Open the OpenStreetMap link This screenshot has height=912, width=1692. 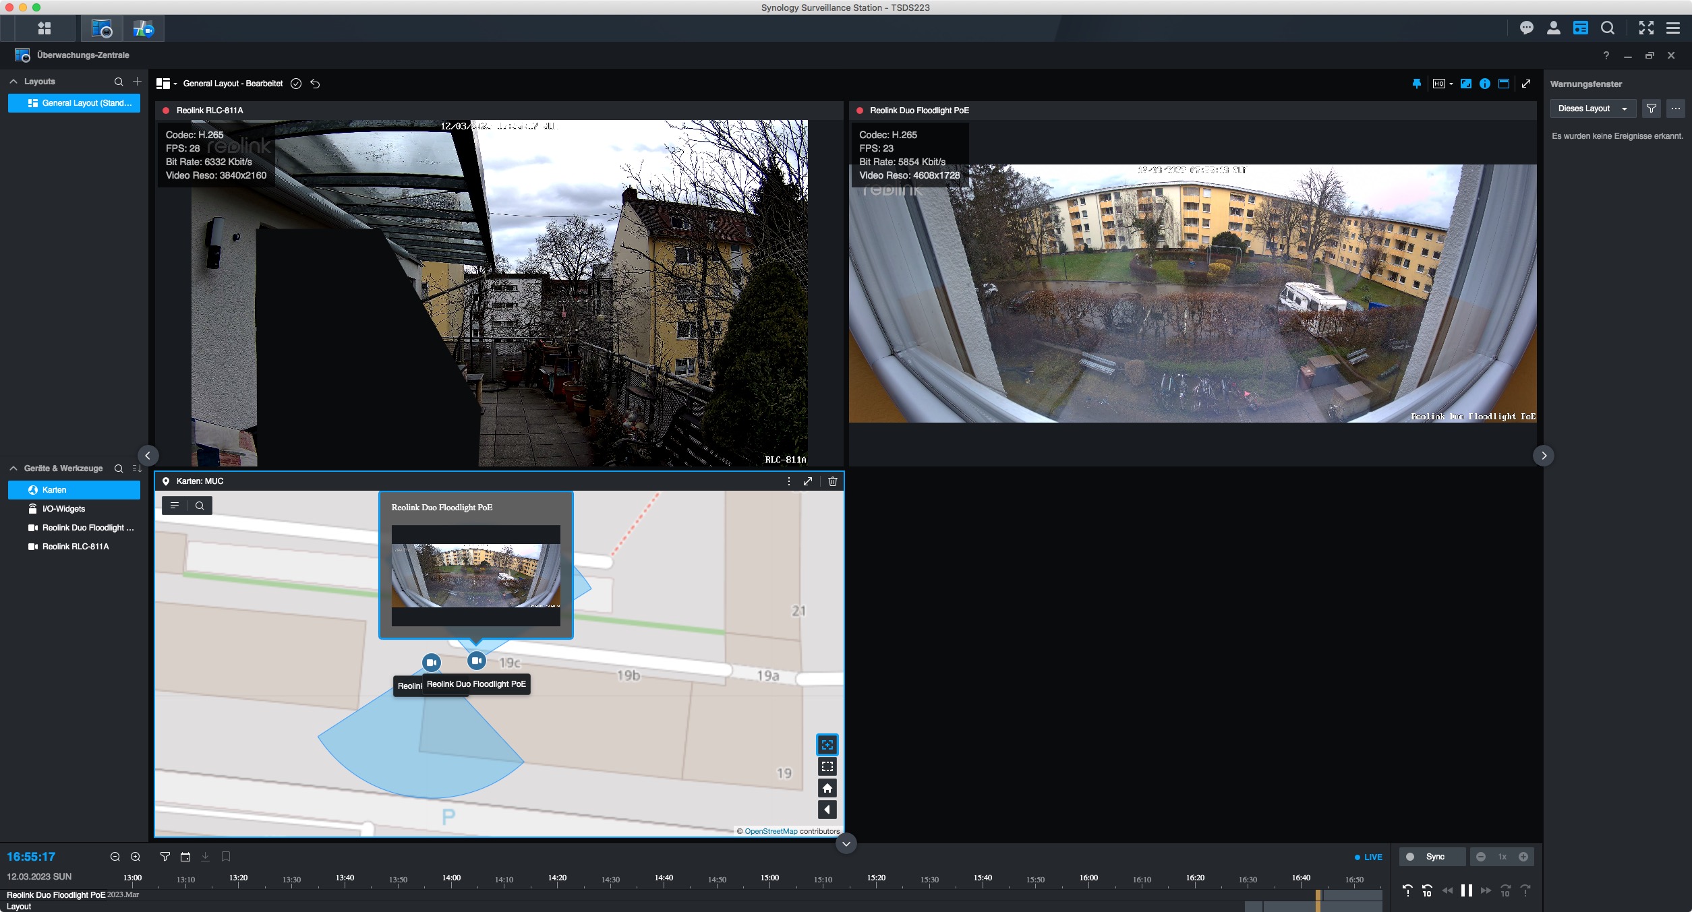[771, 831]
